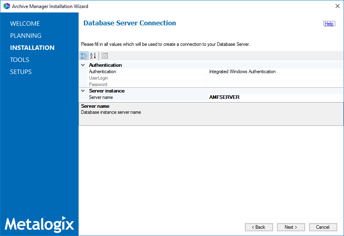
Task: Click the Metalogix logo
Action: pos(39,223)
